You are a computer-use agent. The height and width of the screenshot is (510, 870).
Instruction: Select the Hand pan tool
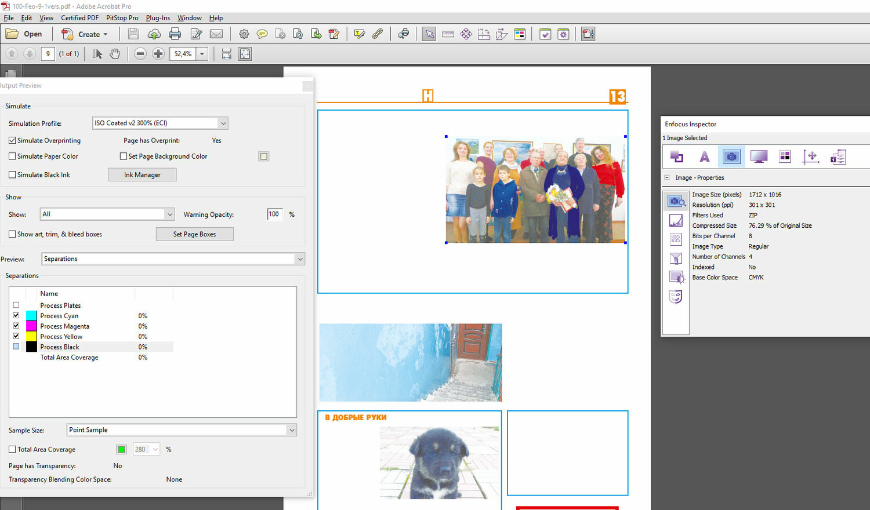(x=115, y=54)
